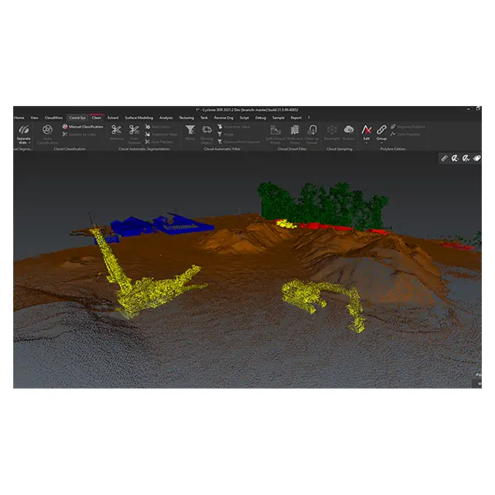
Task: Switch to the Clean ribbon tab
Action: coord(97,118)
